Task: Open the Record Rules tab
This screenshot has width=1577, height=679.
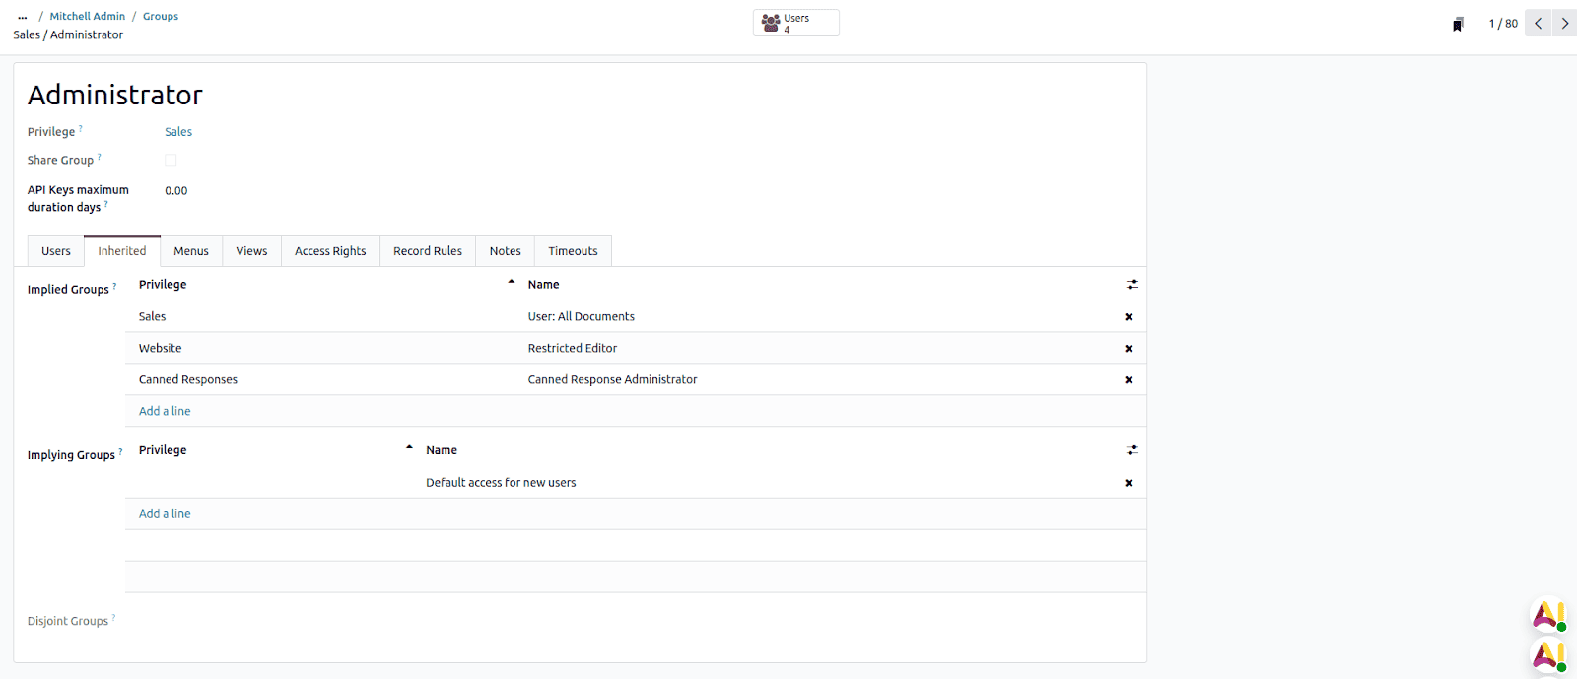Action: (x=427, y=251)
